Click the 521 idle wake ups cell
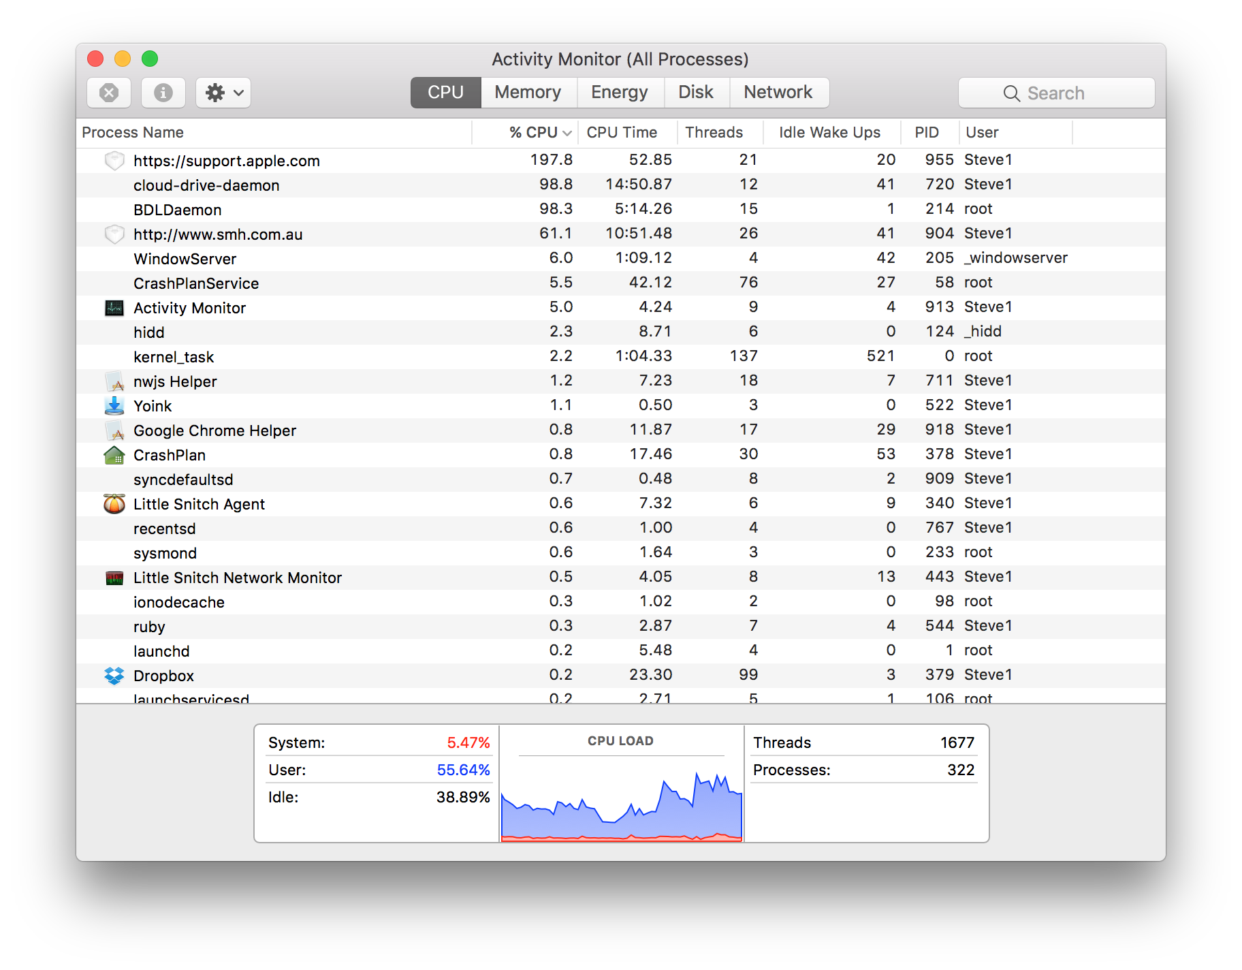 point(880,356)
